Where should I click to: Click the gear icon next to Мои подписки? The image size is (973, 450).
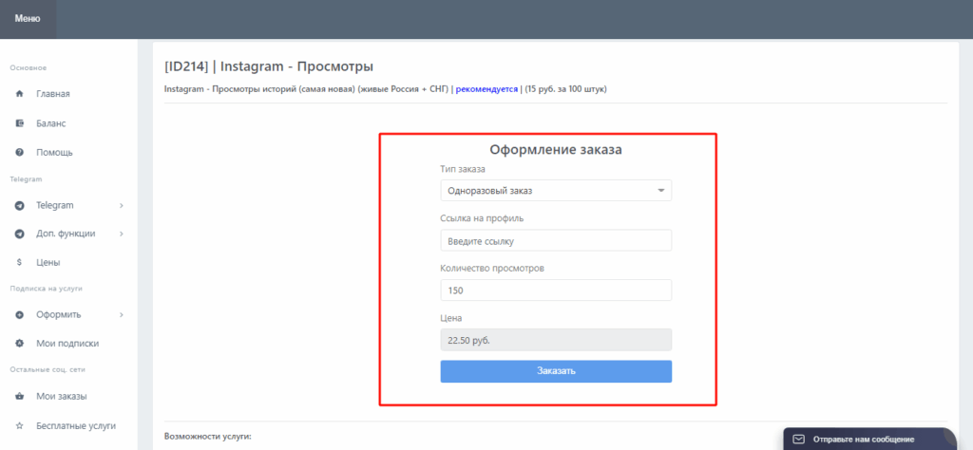point(19,344)
